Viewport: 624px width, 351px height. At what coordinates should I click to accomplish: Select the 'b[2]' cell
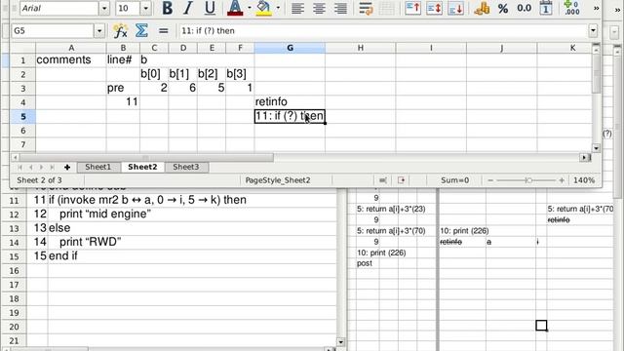(x=212, y=74)
